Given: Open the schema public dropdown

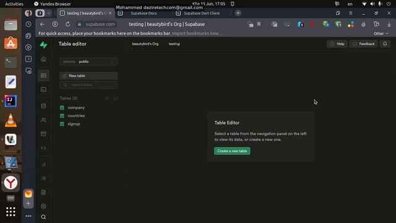Looking at the screenshot, I should tap(88, 62).
